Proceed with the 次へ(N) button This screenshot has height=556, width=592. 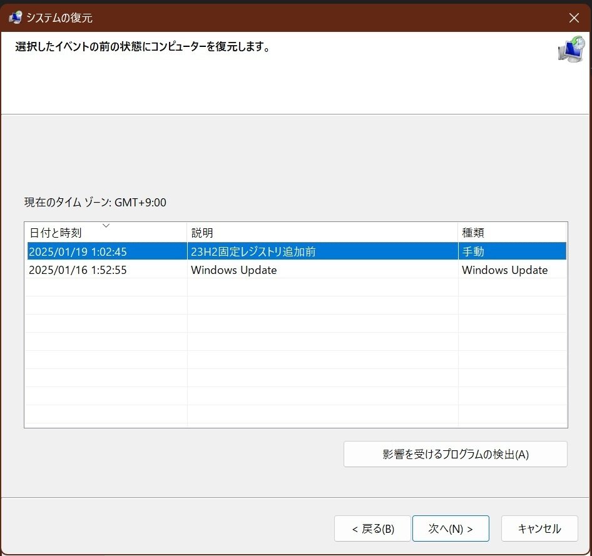point(451,528)
